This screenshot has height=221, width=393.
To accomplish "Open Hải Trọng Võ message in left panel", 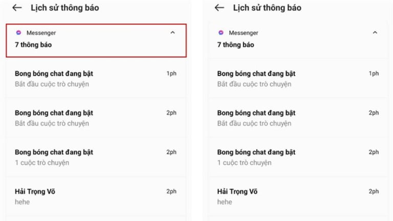I will (x=96, y=196).
